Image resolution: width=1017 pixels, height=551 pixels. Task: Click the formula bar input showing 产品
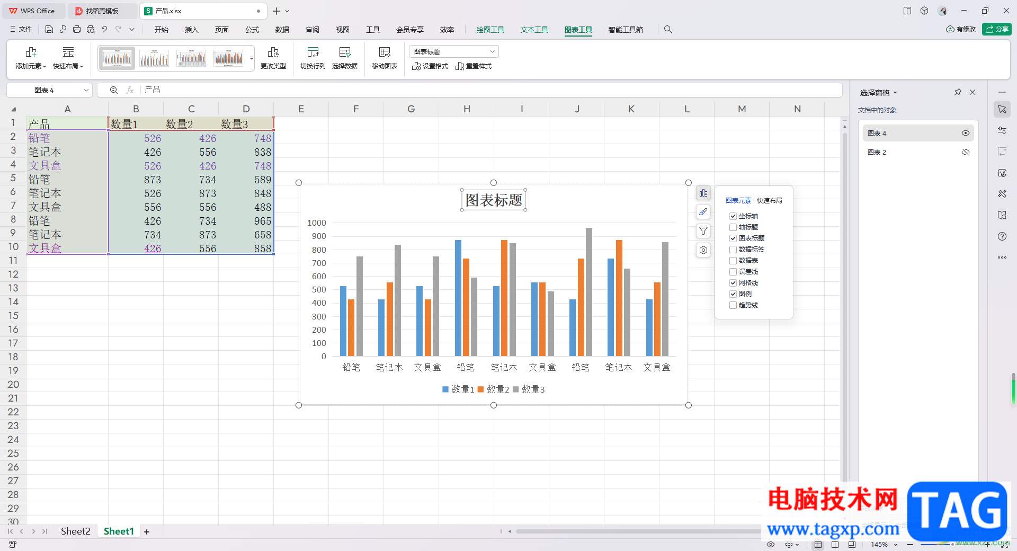click(492, 90)
